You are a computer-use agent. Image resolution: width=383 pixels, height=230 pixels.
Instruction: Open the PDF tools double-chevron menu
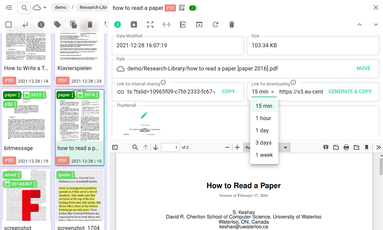click(378, 147)
